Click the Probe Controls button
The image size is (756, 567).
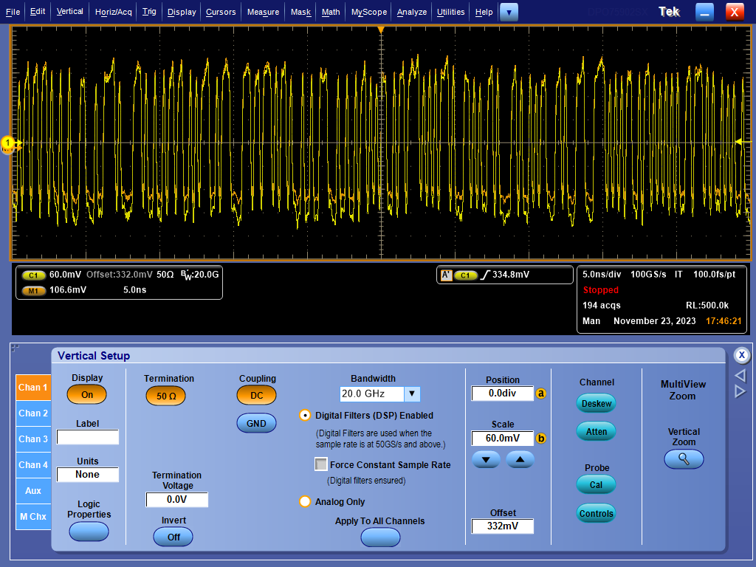596,513
